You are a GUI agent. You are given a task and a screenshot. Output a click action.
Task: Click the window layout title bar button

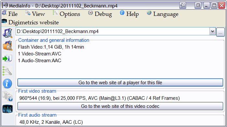pyautogui.click(x=198, y=6)
